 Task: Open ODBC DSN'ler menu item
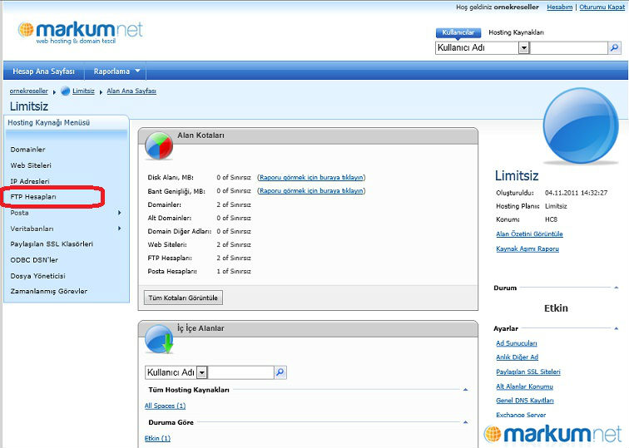pos(34,260)
